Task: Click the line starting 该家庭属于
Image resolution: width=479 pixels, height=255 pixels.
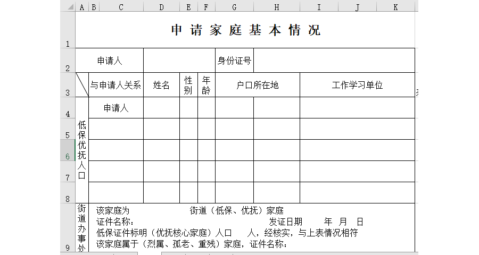Action: pyautogui.click(x=192, y=244)
